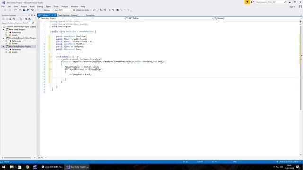This screenshot has width=303, height=170.
Task: Switch to the NPCFollow.cs tab
Action: tap(44, 15)
